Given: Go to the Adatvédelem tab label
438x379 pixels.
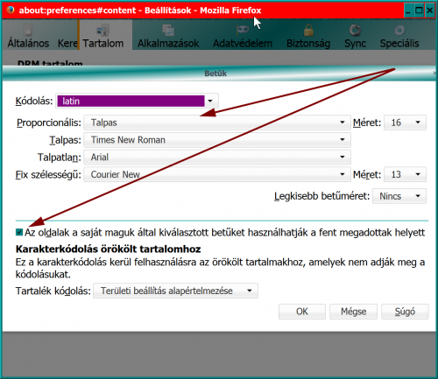Looking at the screenshot, I should point(243,43).
